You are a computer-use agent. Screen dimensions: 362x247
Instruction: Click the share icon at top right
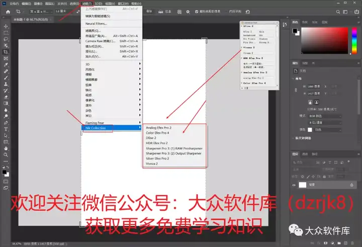click(x=356, y=12)
